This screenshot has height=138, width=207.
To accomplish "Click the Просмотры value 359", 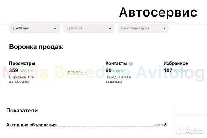I will pyautogui.click(x=14, y=71).
